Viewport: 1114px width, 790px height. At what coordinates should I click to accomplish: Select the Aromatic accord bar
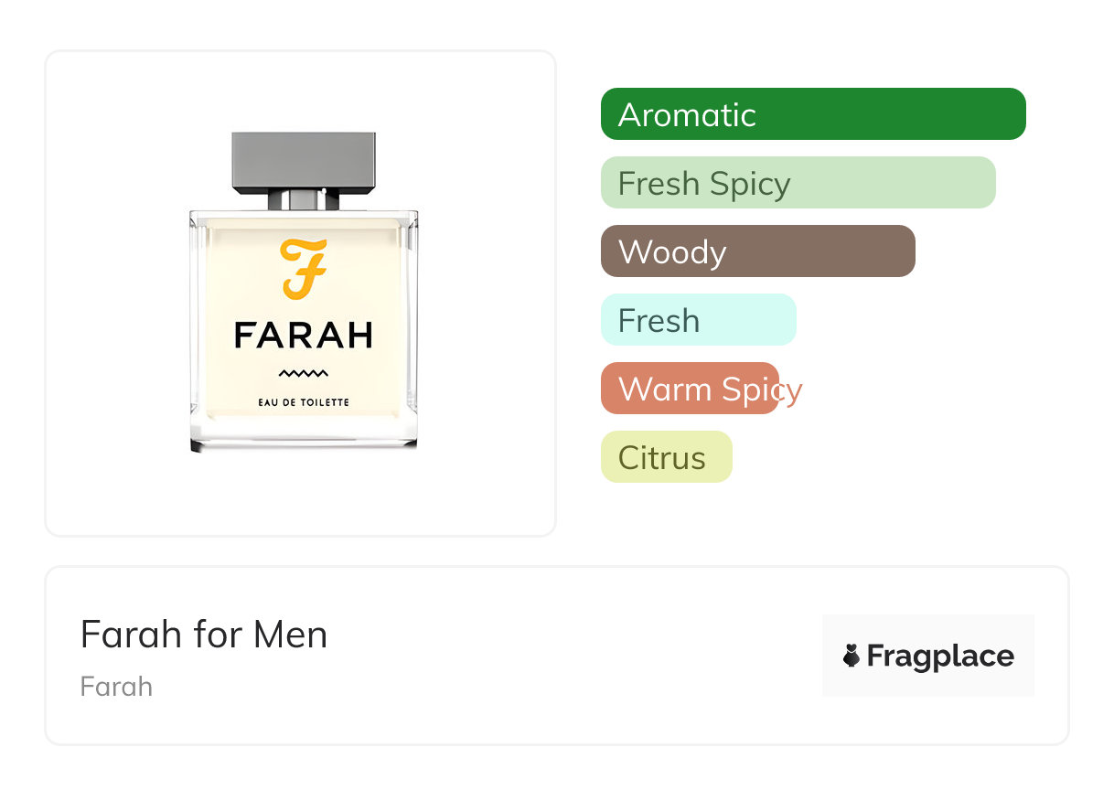tap(812, 114)
